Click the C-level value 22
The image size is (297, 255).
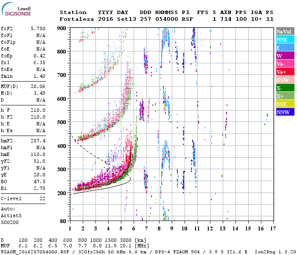click(42, 198)
